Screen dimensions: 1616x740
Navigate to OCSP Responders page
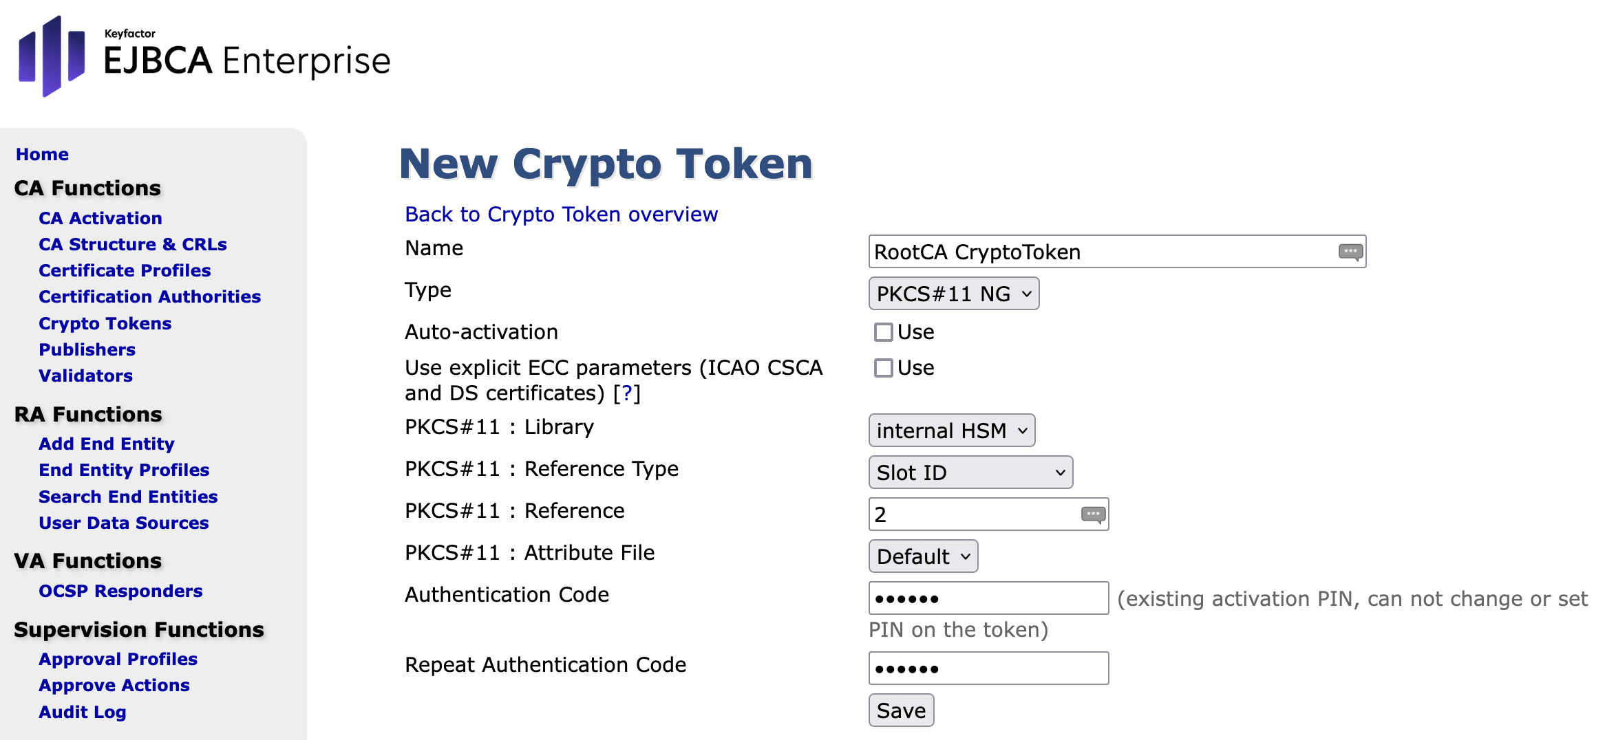click(120, 591)
